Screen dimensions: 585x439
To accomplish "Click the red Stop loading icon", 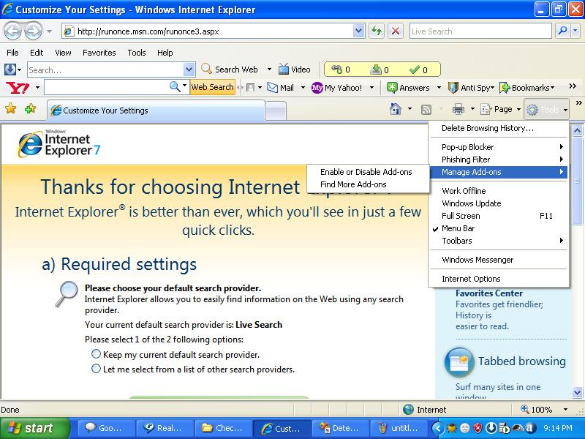I will [x=396, y=31].
